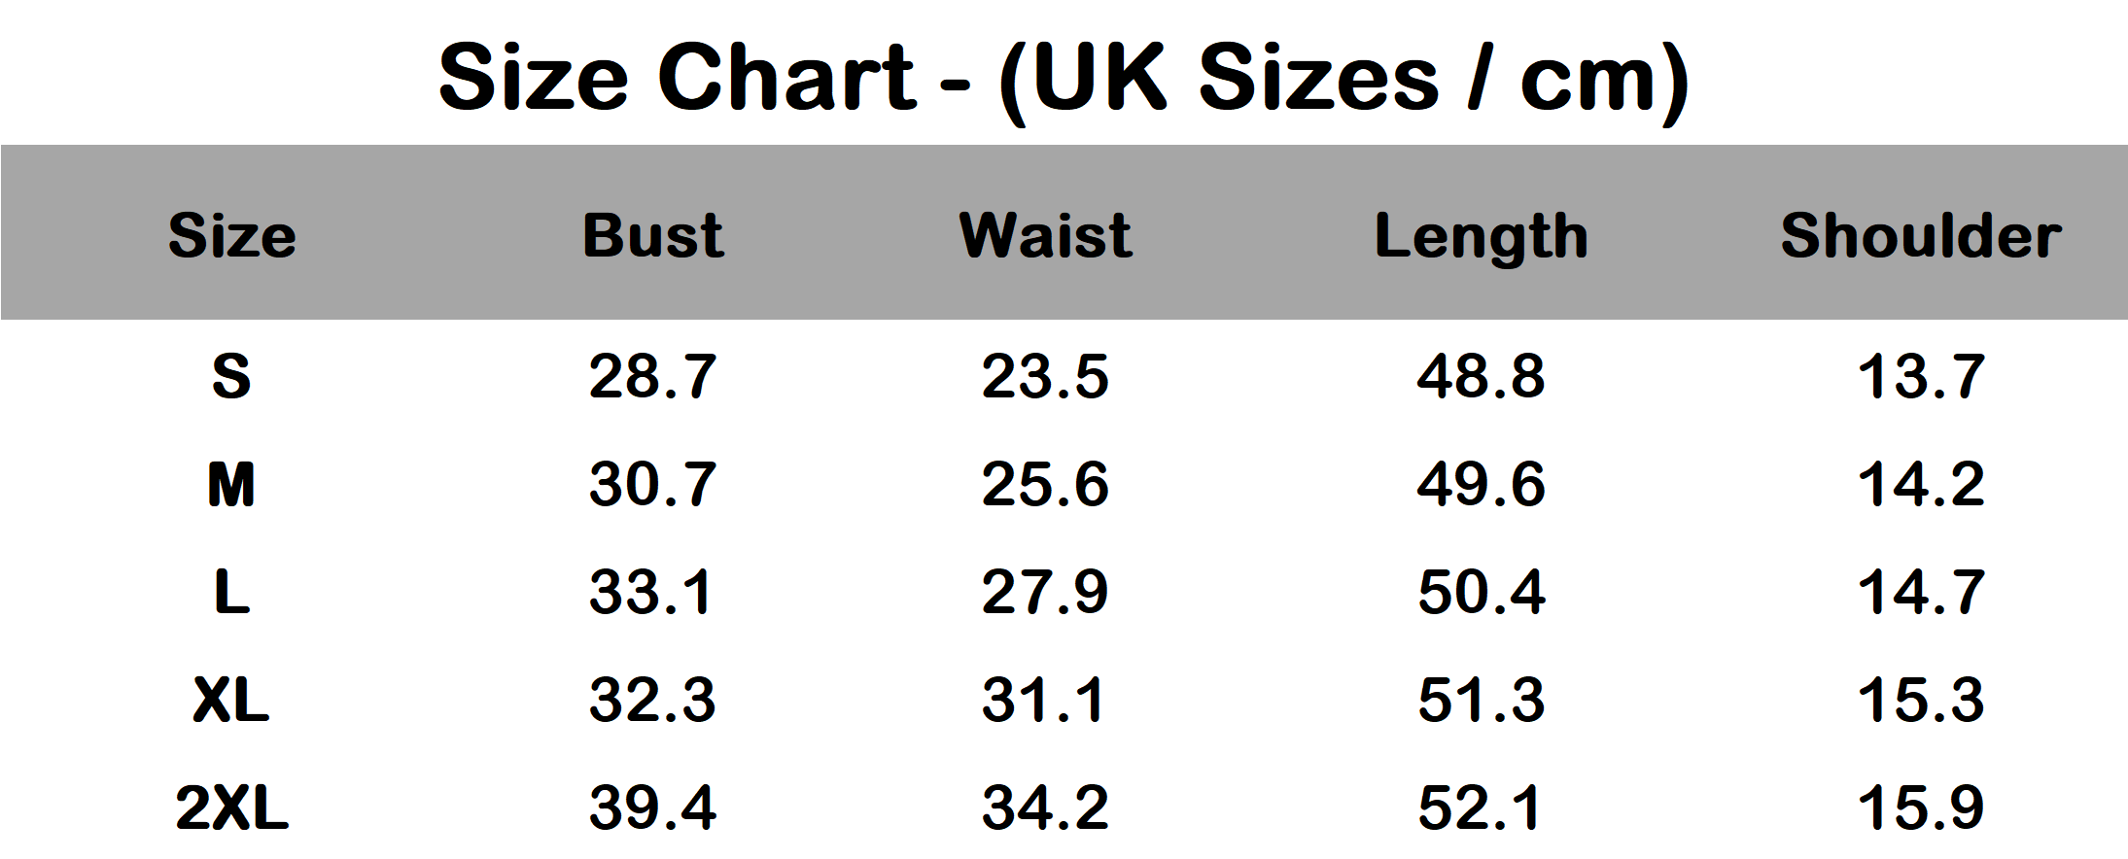Select the Size column header

(x=231, y=235)
